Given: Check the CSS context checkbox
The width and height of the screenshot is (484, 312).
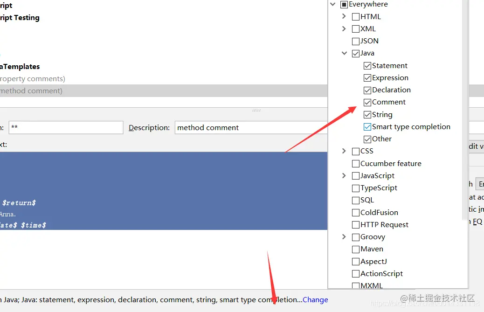Looking at the screenshot, I should tap(356, 151).
